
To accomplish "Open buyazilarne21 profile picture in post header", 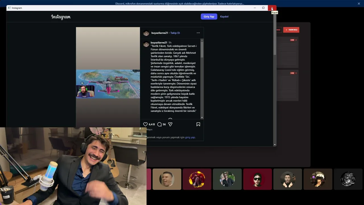I will pyautogui.click(x=146, y=33).
